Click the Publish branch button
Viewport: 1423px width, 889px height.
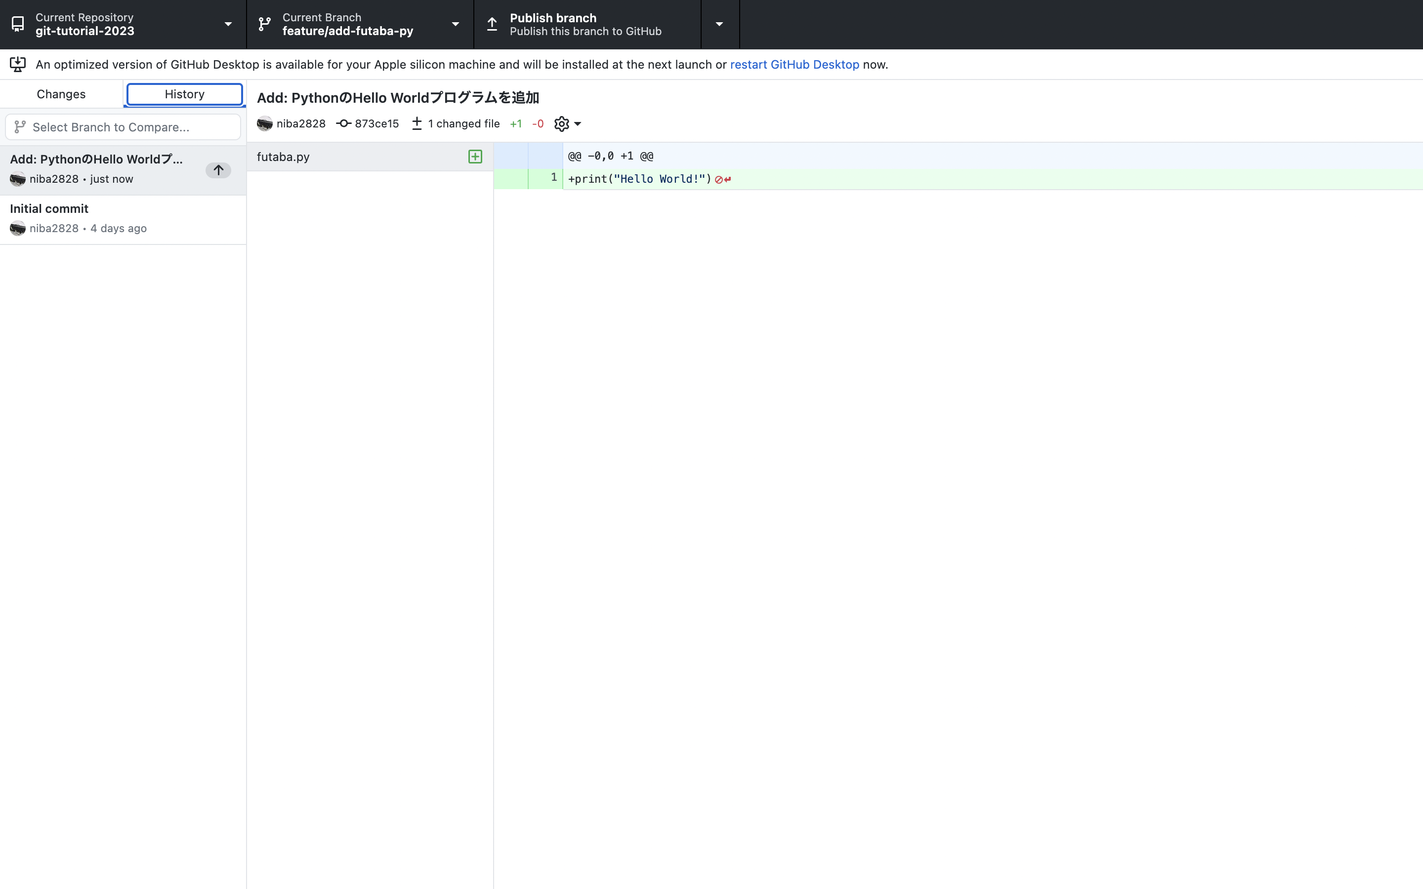click(x=585, y=24)
